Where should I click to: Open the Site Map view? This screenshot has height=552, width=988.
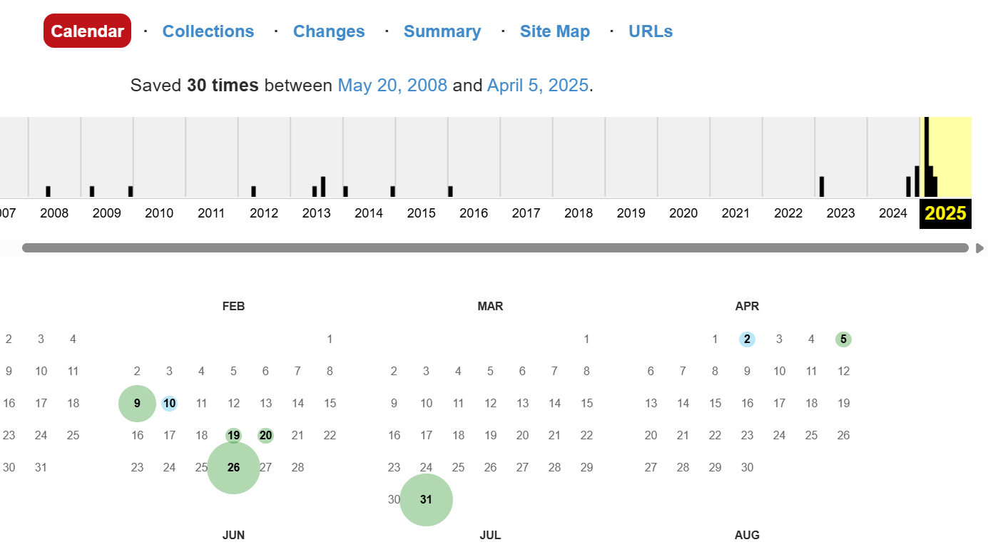click(555, 31)
